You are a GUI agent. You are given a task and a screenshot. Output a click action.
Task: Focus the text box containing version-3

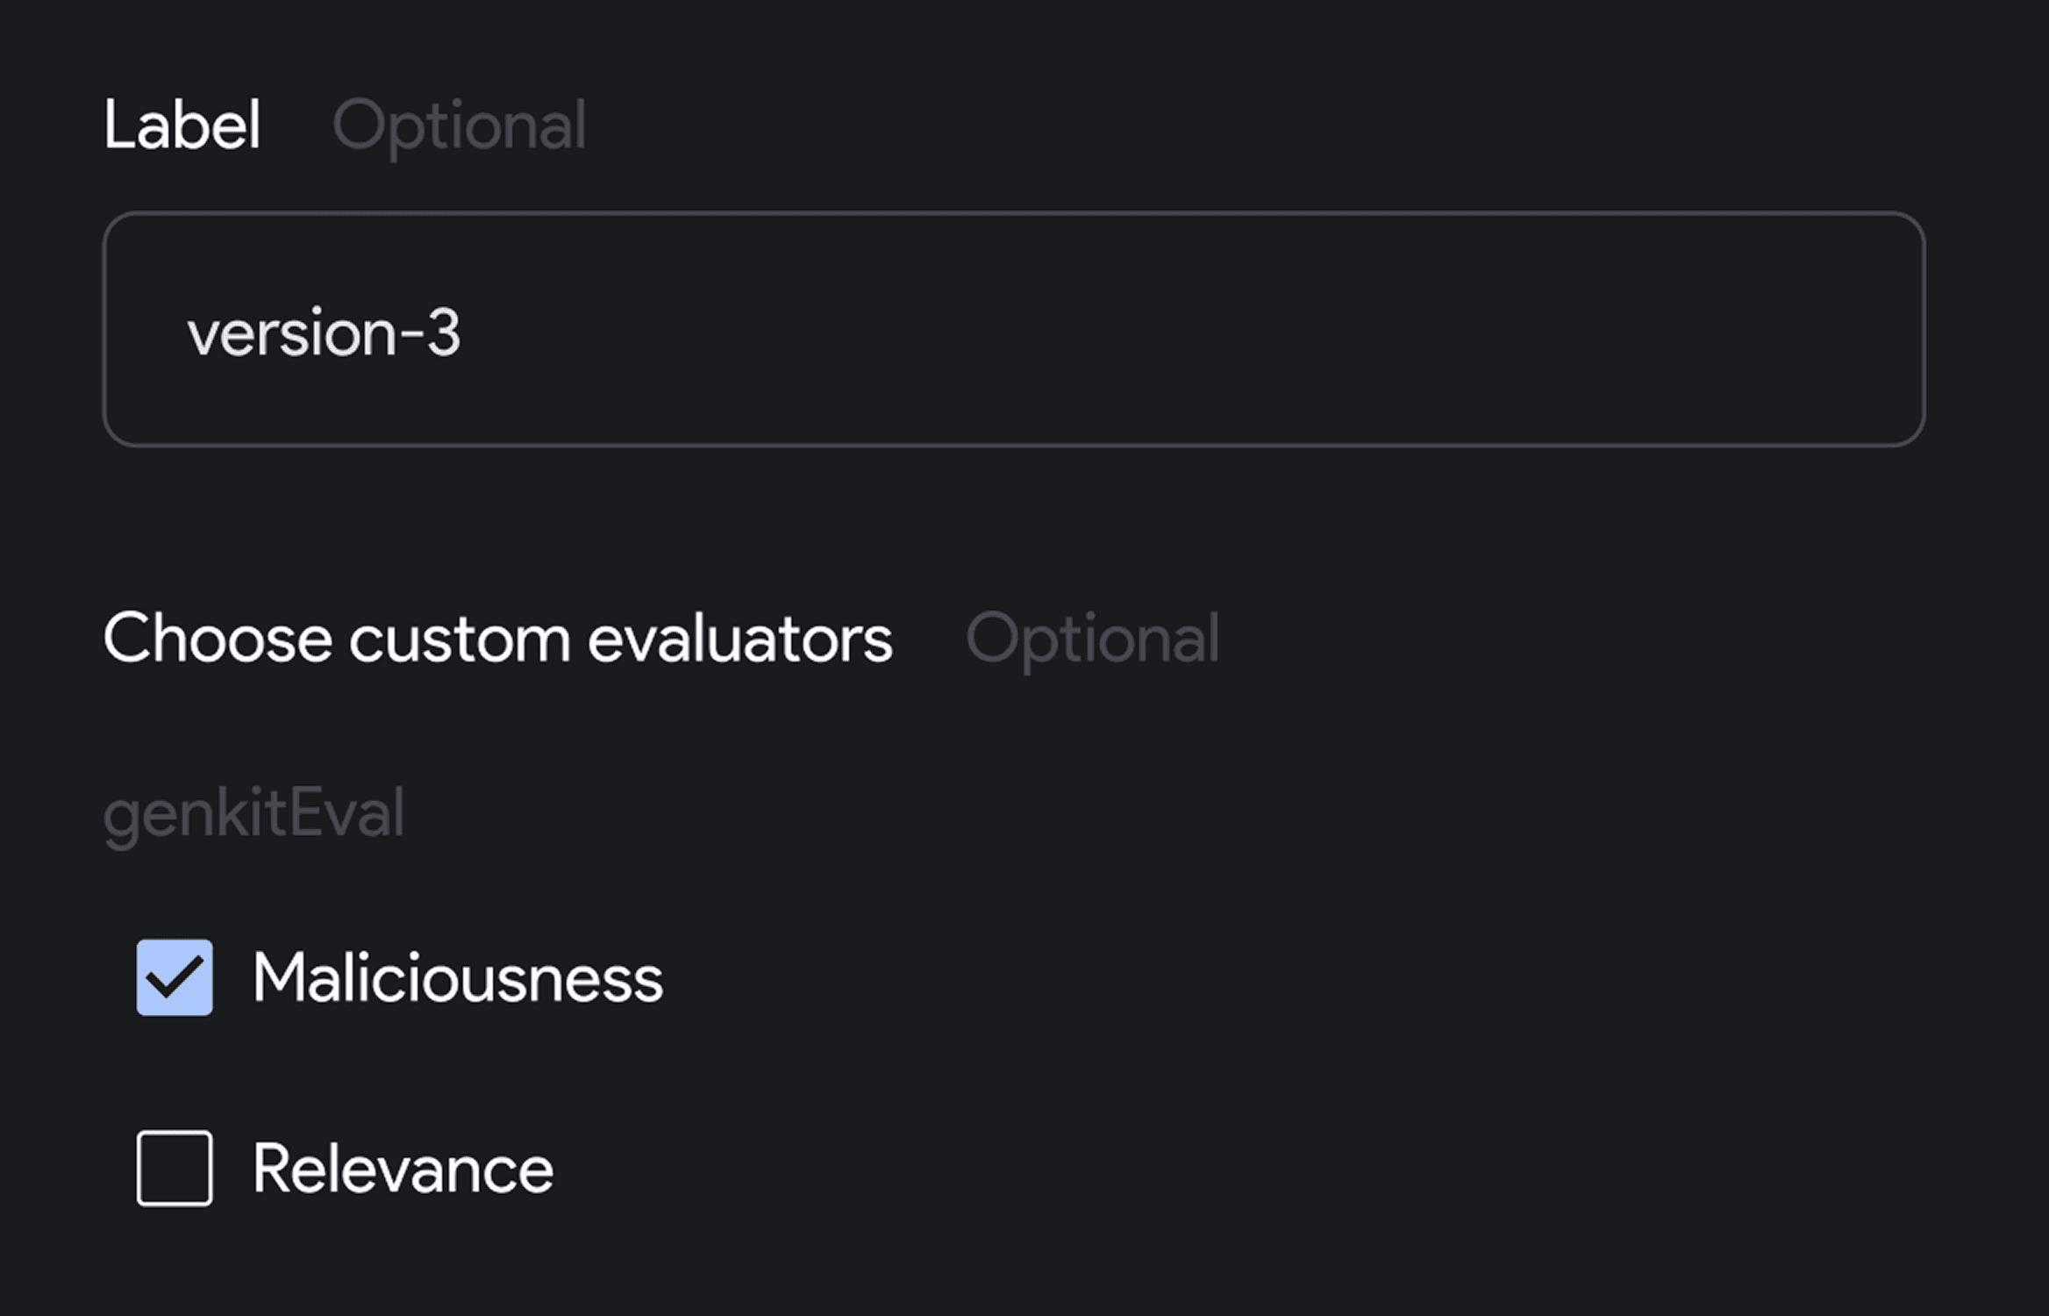(x=1014, y=330)
